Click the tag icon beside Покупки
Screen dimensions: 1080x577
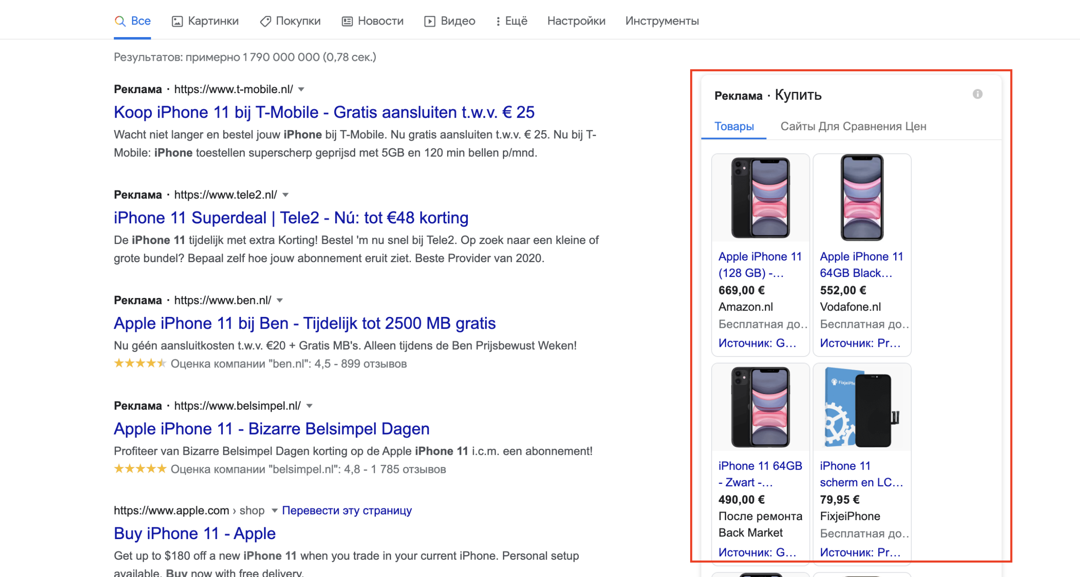click(265, 21)
